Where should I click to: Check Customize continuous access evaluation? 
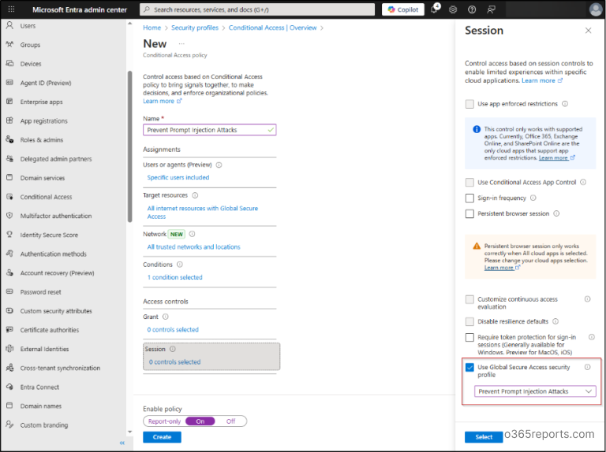[469, 299]
